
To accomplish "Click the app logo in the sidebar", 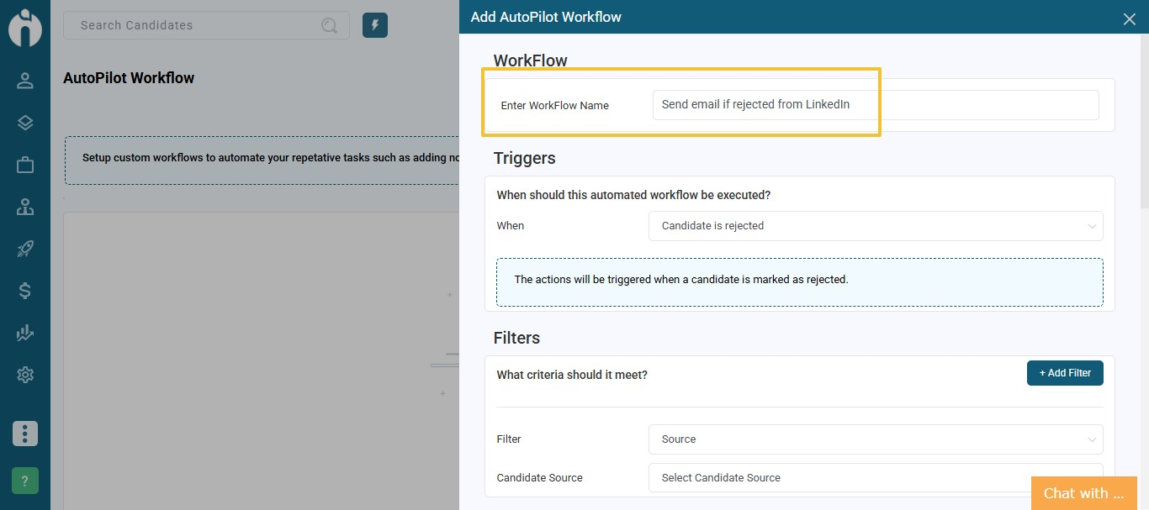I will pos(25,27).
